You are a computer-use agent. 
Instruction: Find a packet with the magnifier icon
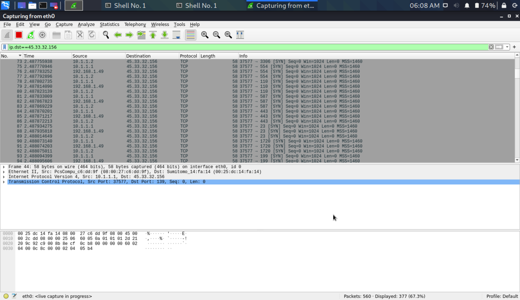click(106, 35)
